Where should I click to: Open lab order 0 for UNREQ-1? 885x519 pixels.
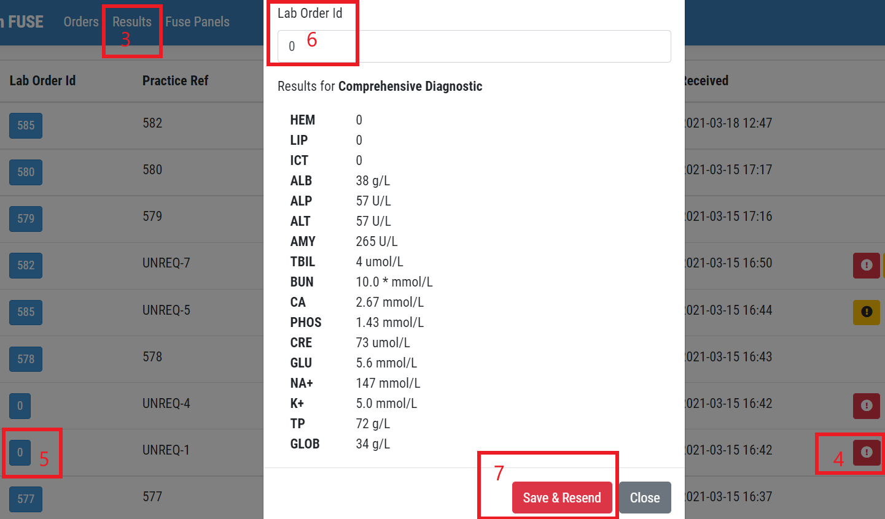20,452
